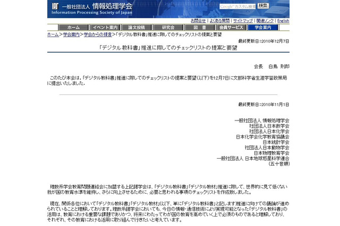Open the 関連リンク related links page
This screenshot has width=340, height=226.
(x=265, y=21)
